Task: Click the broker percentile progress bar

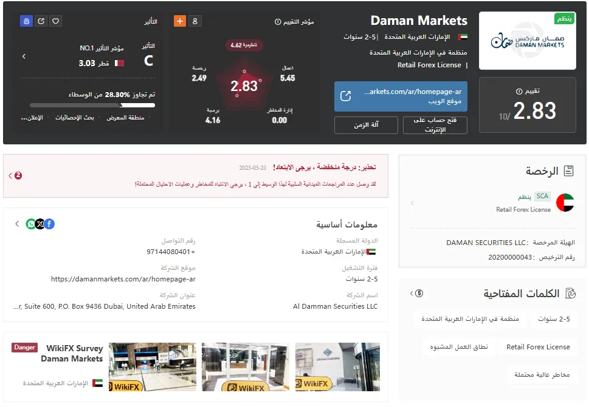Action: point(92,106)
